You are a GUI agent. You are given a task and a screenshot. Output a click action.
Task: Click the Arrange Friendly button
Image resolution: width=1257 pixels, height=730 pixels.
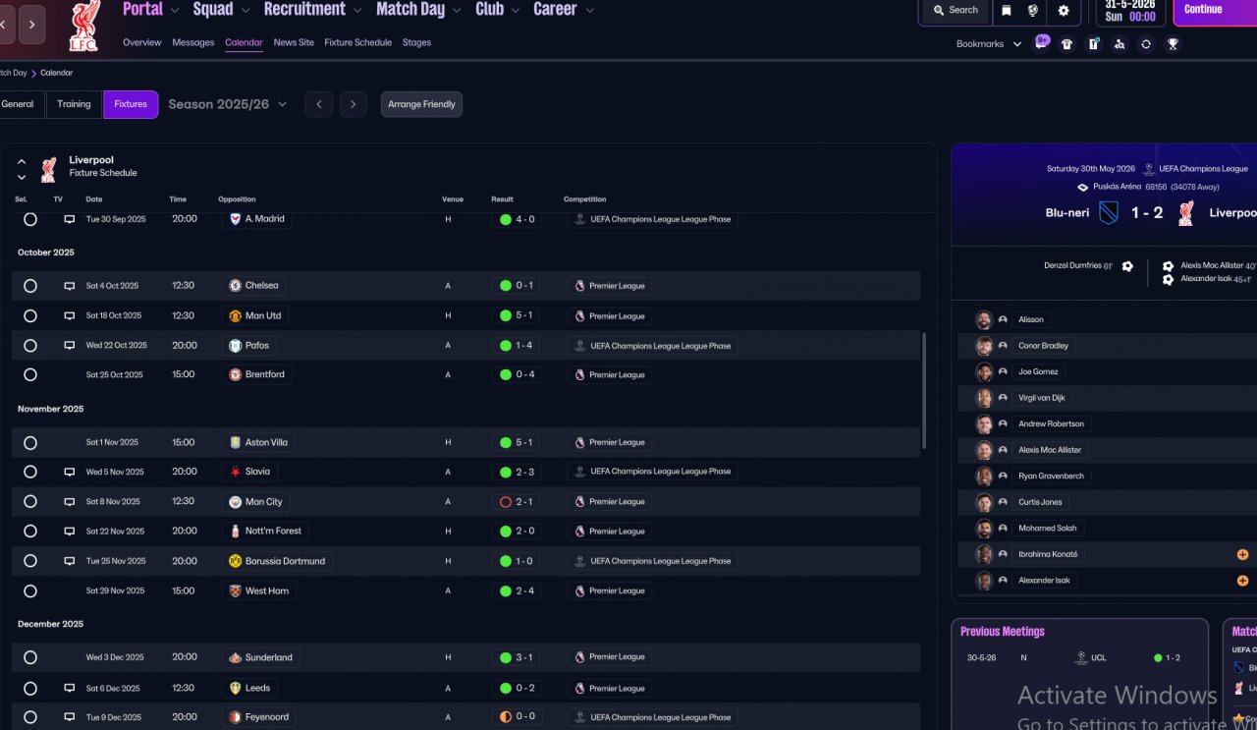(x=421, y=104)
